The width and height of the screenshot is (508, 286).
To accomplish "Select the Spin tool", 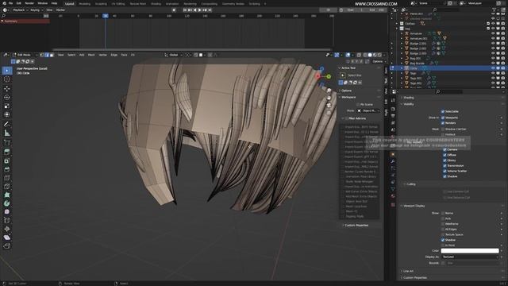I will (x=7, y=203).
